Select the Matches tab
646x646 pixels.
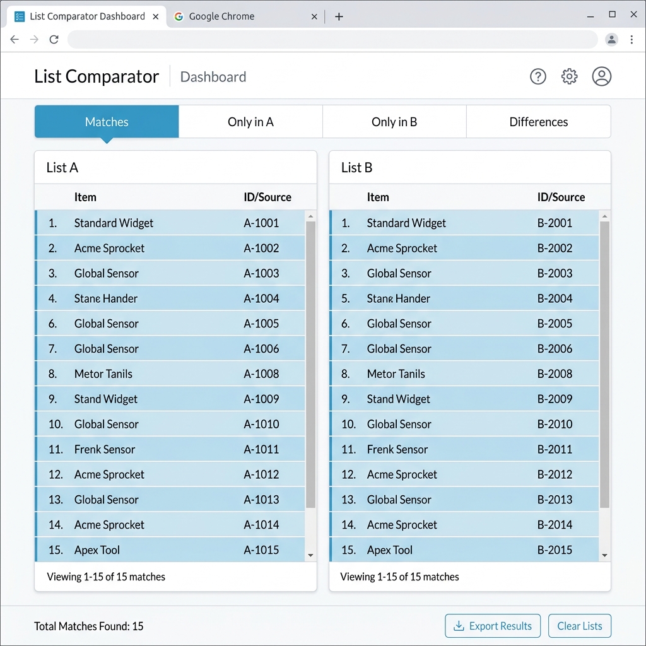click(x=107, y=122)
